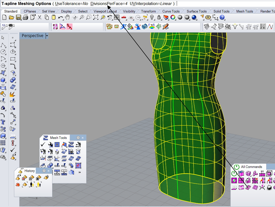Image resolution: width=275 pixels, height=207 pixels.
Task: Click the T-Splines power toggle icon
Action: [x=234, y=173]
